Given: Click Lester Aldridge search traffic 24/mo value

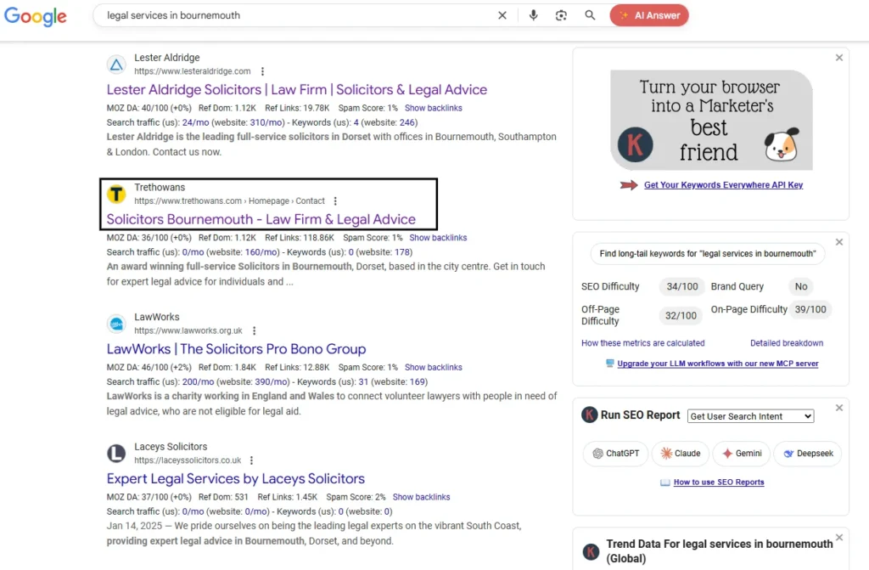Looking at the screenshot, I should 196,122.
